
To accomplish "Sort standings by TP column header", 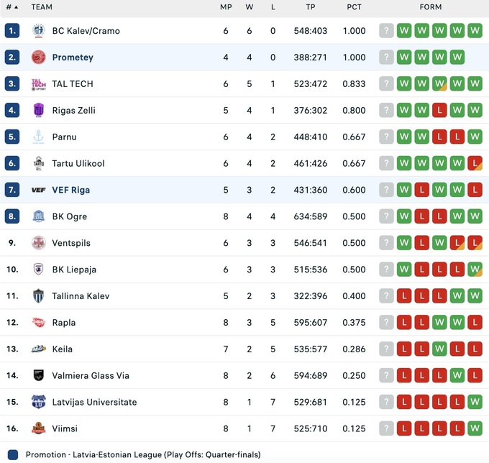I will click(x=310, y=7).
